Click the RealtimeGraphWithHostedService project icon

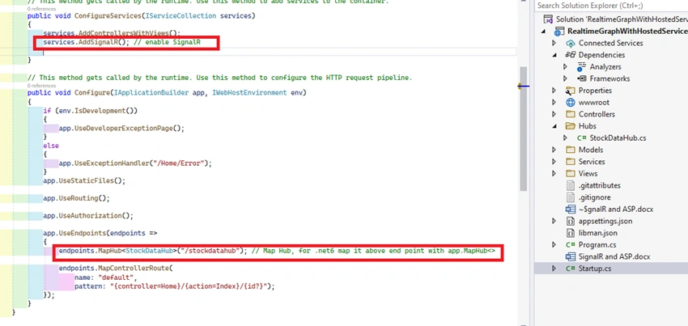[x=559, y=32]
